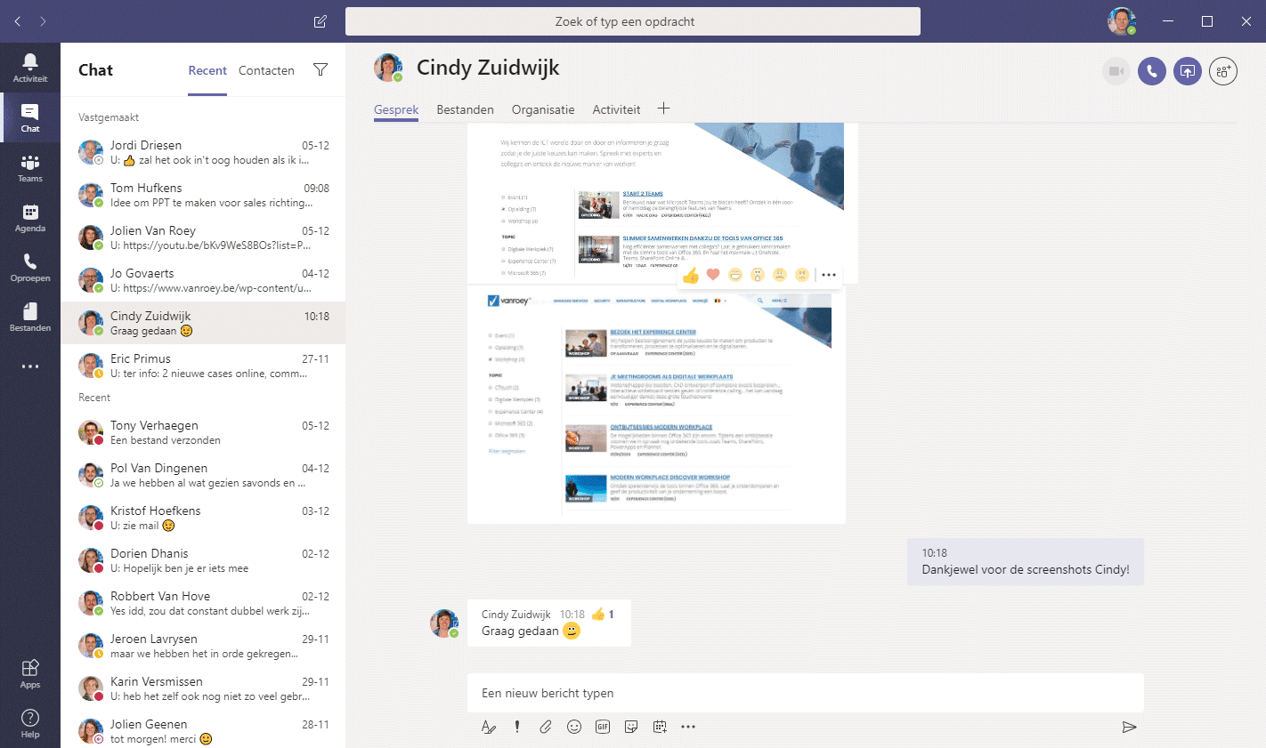Open profile avatar menu in title bar
Viewport: 1266px width, 748px height.
point(1122,21)
